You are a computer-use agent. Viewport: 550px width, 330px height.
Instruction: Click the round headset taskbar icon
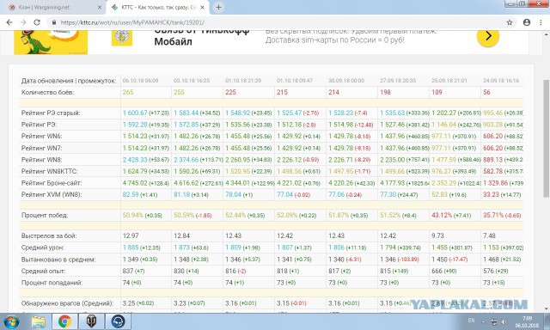(119, 321)
